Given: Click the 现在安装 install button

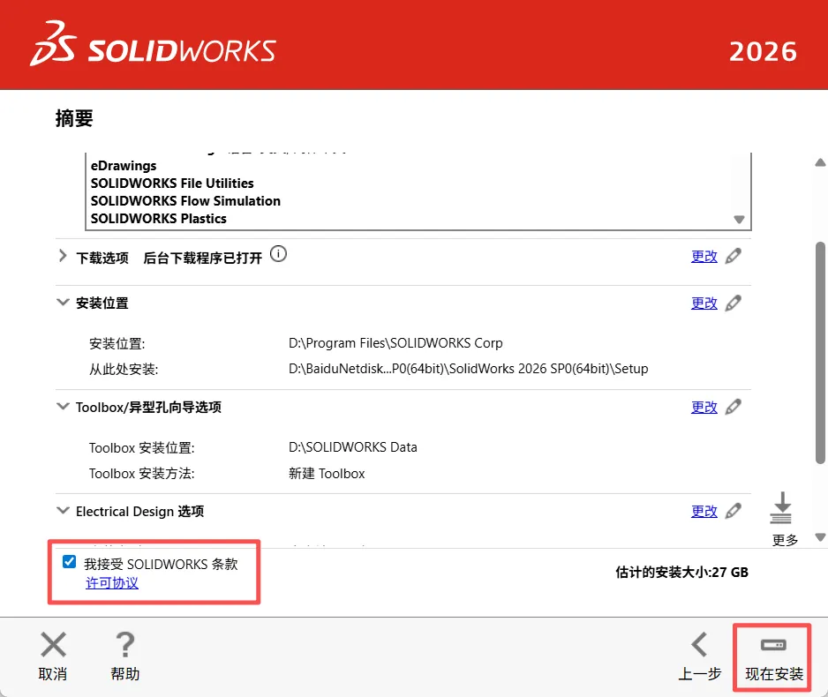Looking at the screenshot, I should 773,658.
